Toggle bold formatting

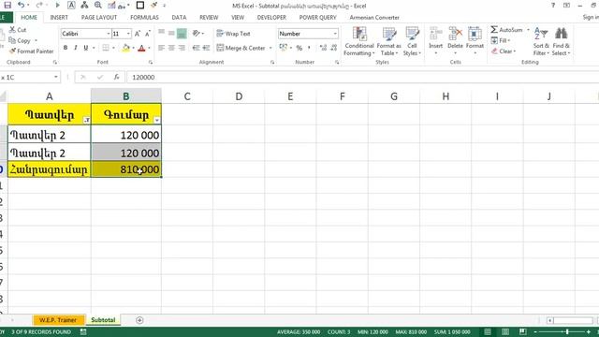[66, 48]
